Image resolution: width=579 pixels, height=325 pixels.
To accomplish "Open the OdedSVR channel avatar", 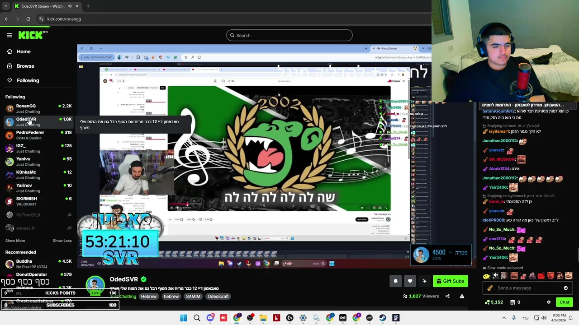I will click(95, 286).
